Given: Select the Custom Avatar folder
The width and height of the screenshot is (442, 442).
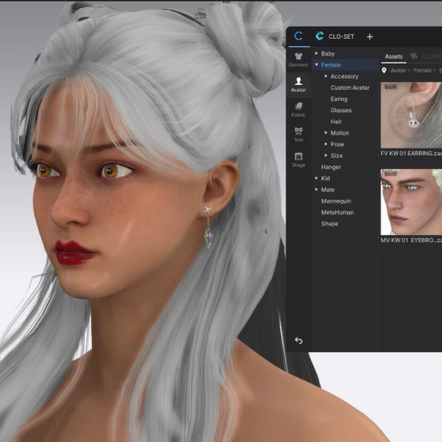Looking at the screenshot, I should point(350,88).
